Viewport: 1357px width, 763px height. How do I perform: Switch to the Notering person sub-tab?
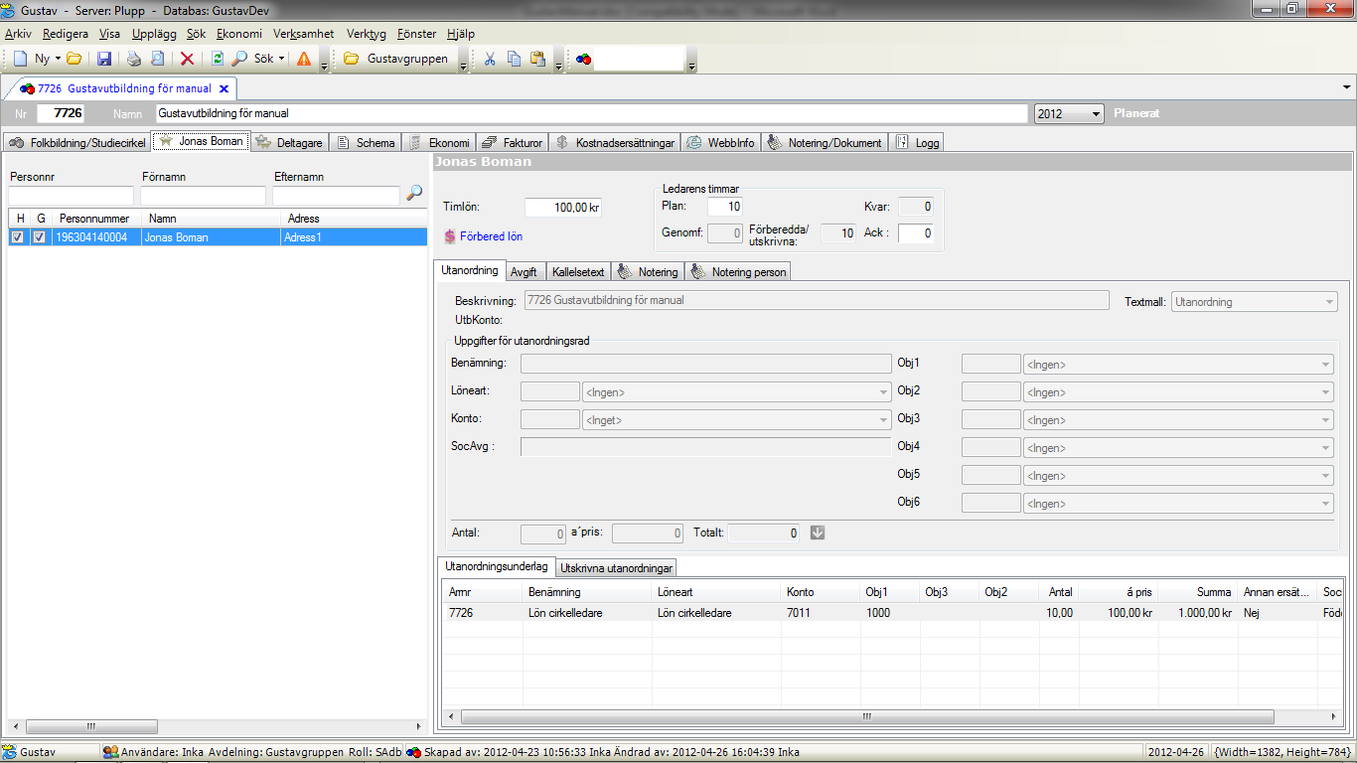pyautogui.click(x=738, y=272)
